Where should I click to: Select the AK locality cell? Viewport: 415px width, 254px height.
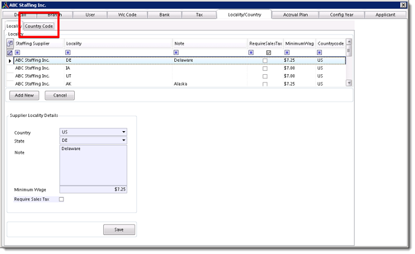pyautogui.click(x=119, y=84)
